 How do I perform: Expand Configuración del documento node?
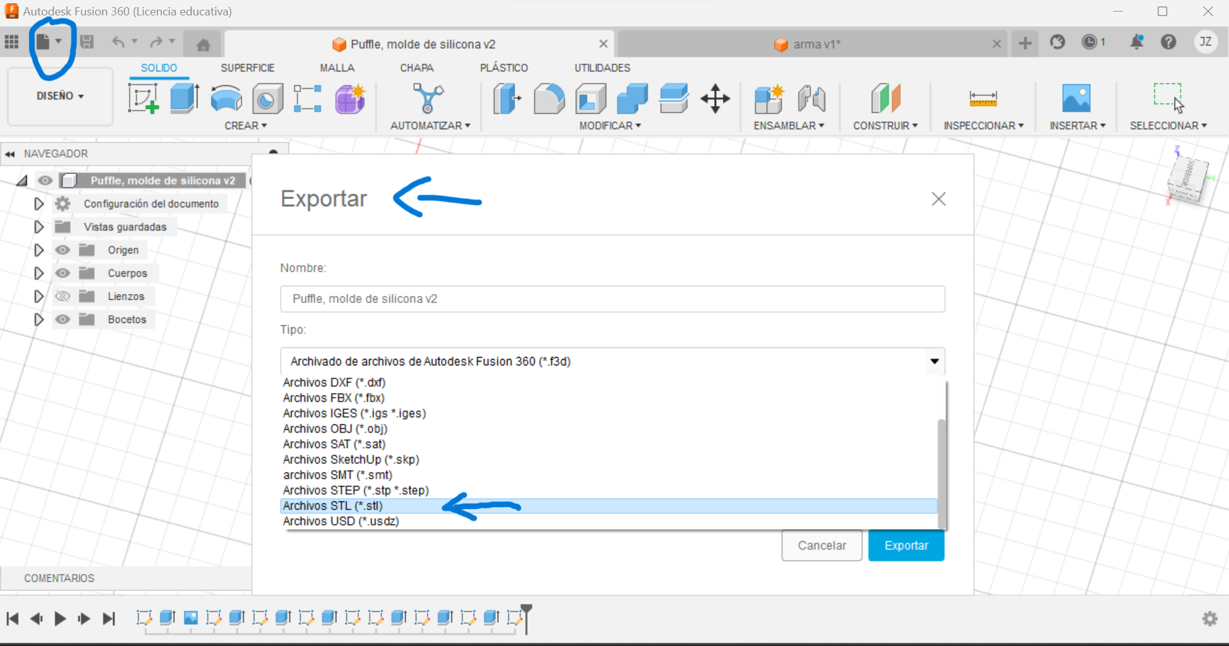39,204
